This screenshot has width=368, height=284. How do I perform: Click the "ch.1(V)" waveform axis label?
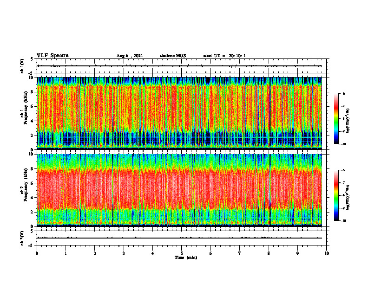point(22,66)
